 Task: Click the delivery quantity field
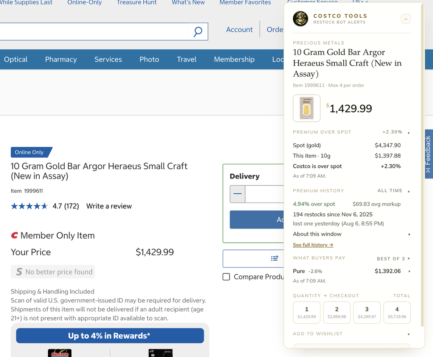pyautogui.click(x=264, y=194)
